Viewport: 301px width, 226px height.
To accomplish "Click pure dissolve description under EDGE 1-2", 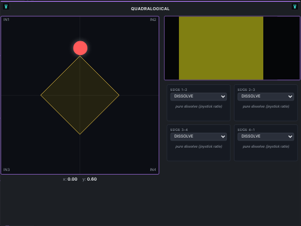I will pyautogui.click(x=199, y=106).
